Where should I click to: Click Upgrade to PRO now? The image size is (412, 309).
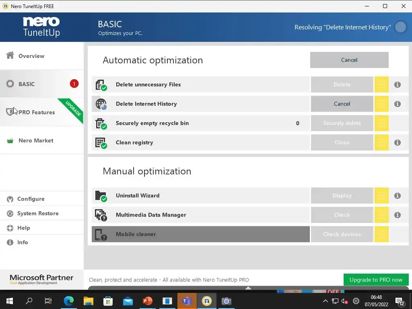tap(376, 280)
